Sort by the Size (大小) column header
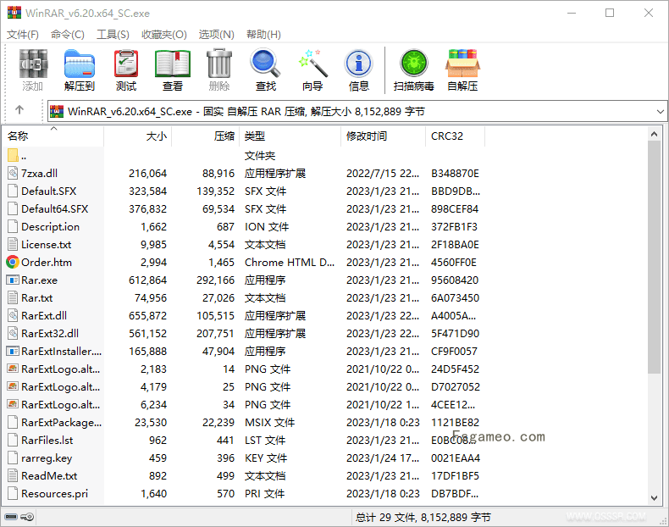 tap(138, 136)
